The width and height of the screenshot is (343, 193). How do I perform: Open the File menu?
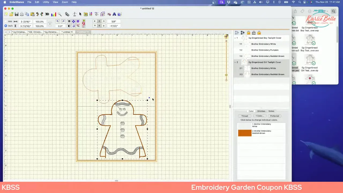29,2
